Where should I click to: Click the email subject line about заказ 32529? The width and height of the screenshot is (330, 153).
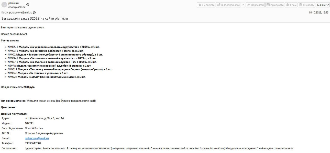tap(35, 18)
